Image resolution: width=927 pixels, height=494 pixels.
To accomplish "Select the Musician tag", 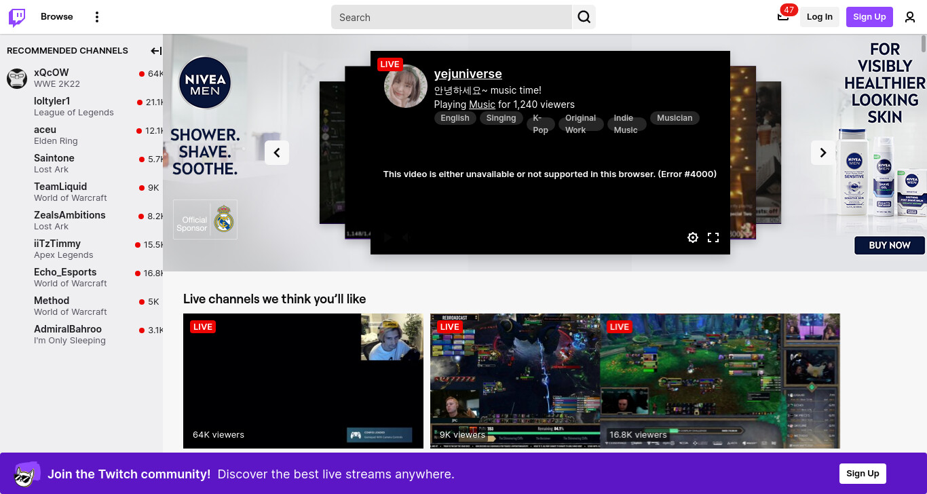I will 675,118.
